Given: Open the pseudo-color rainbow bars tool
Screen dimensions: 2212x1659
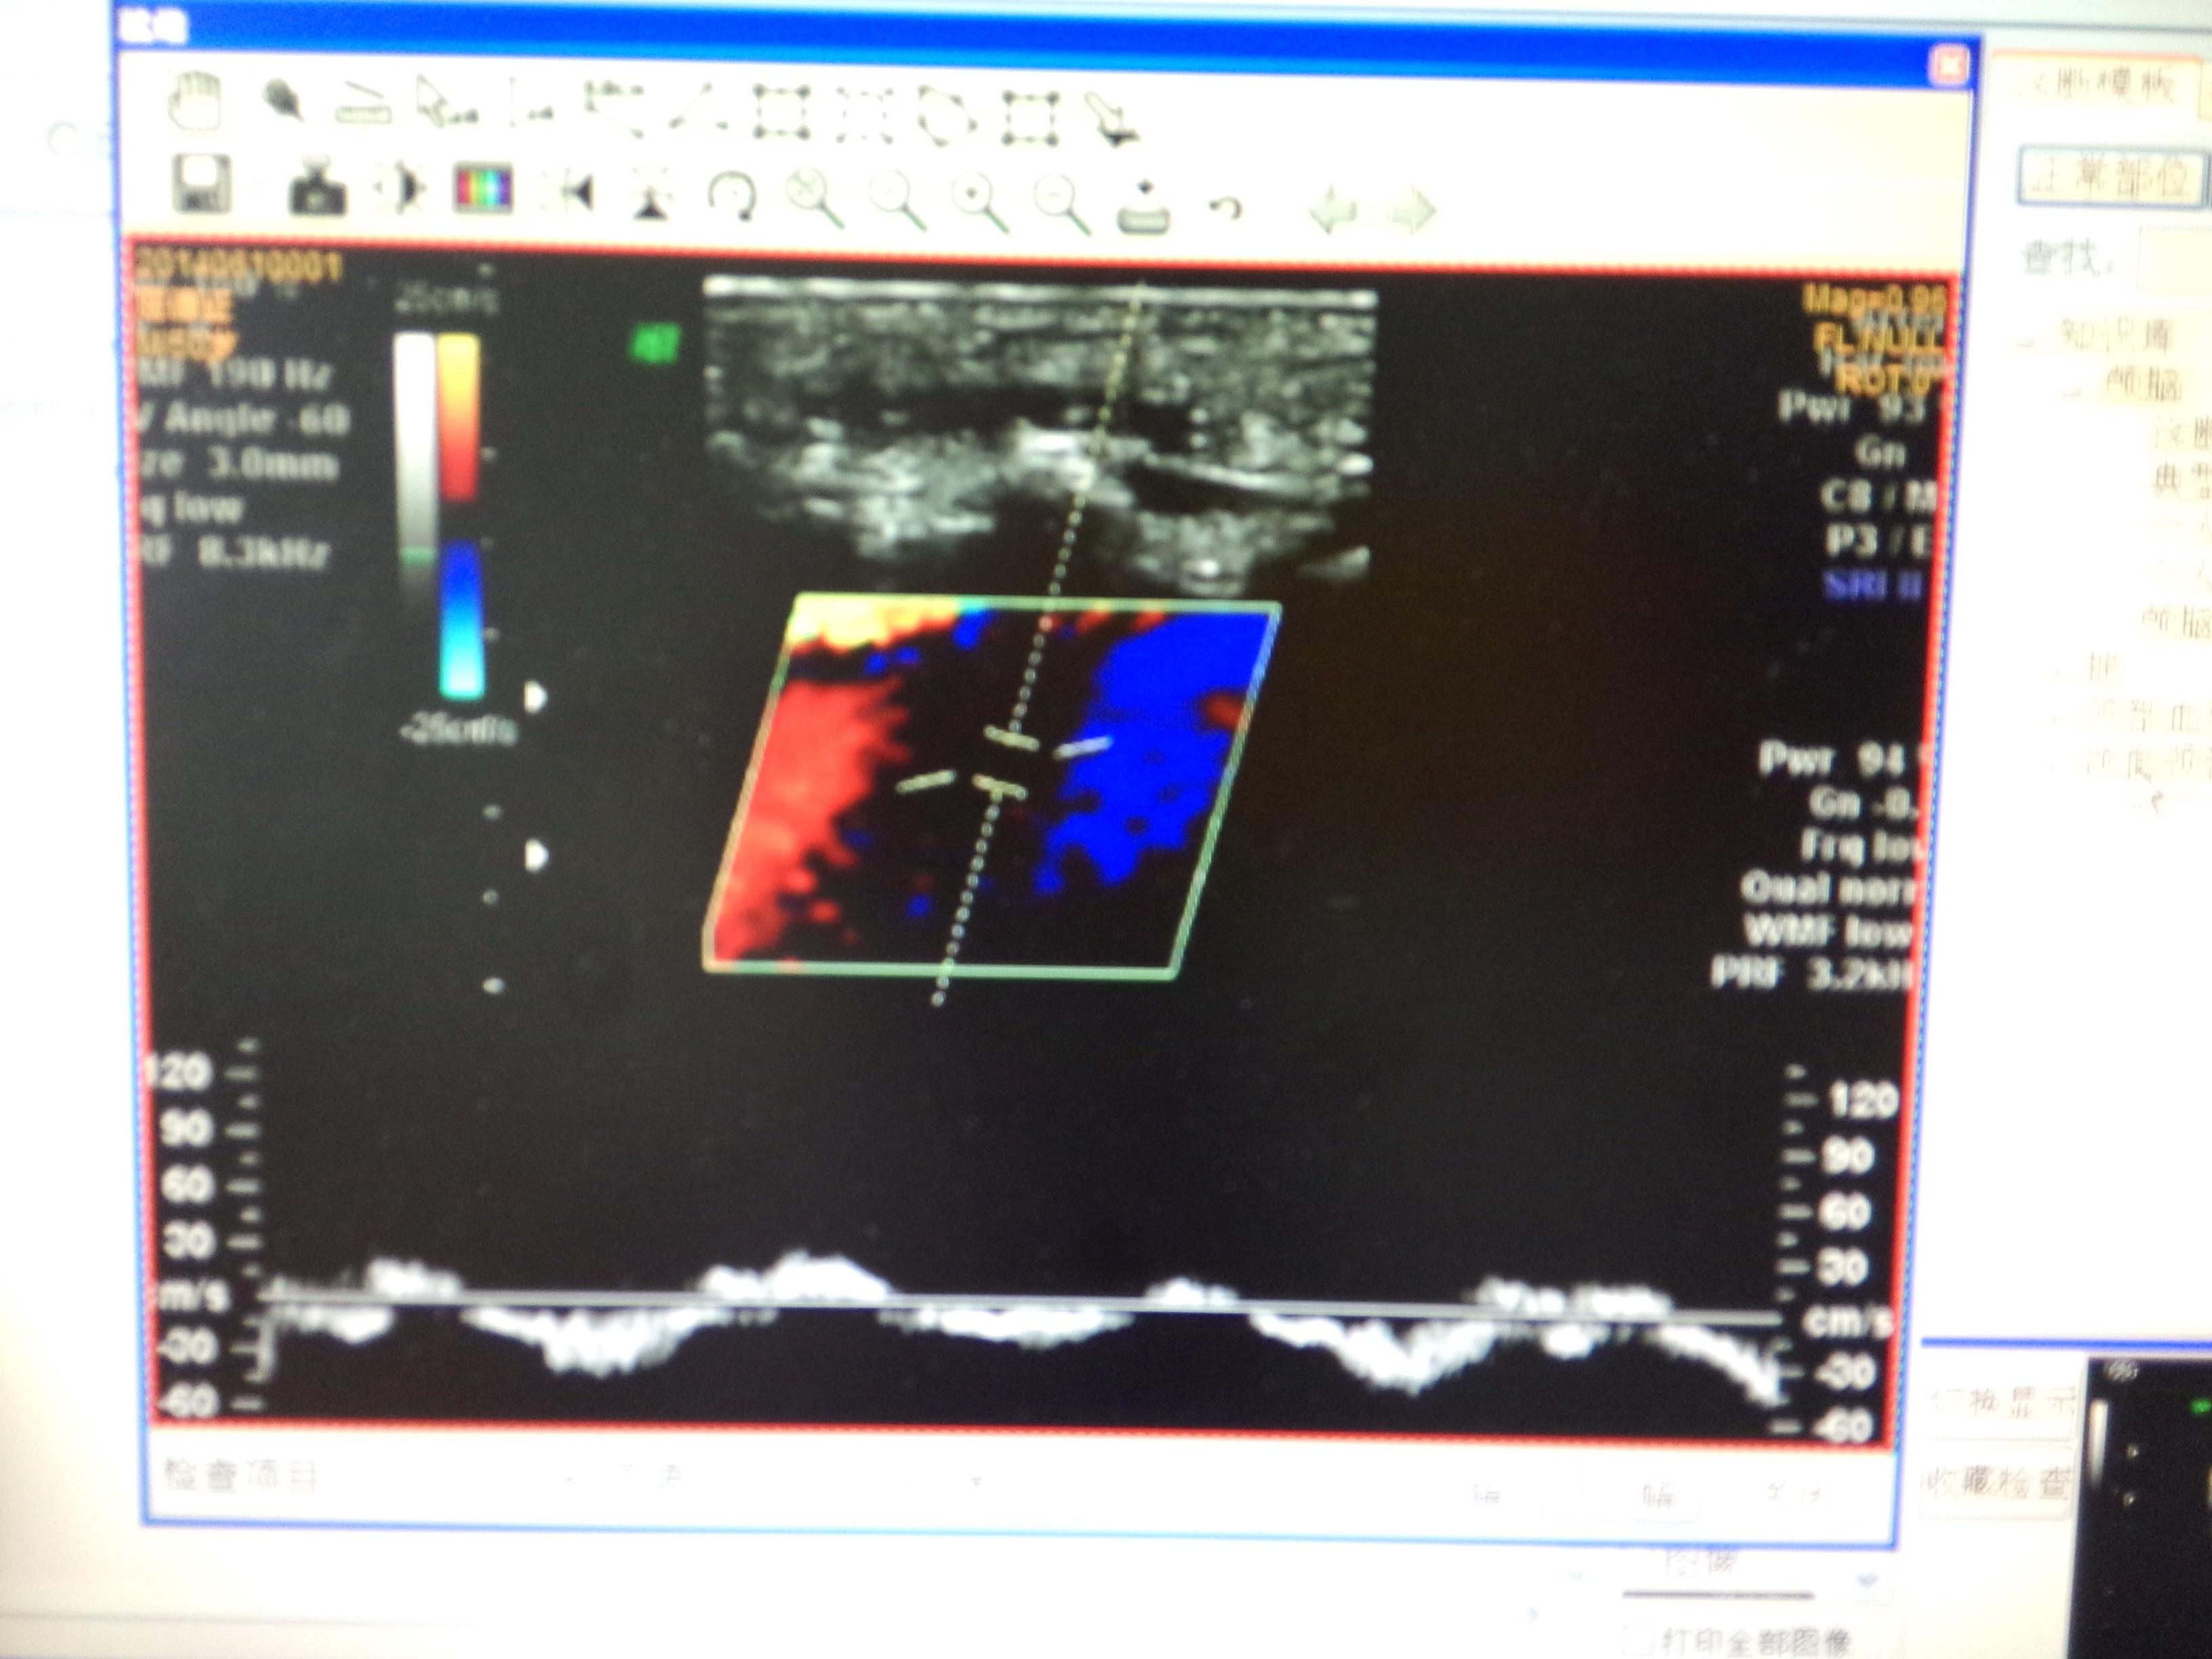Looking at the screenshot, I should point(484,188).
